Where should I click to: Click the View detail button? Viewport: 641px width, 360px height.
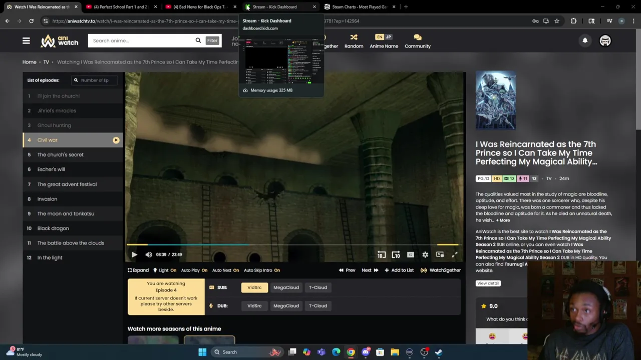(x=488, y=283)
